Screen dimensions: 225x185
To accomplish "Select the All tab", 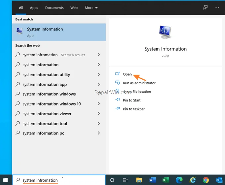I will click(21, 8).
